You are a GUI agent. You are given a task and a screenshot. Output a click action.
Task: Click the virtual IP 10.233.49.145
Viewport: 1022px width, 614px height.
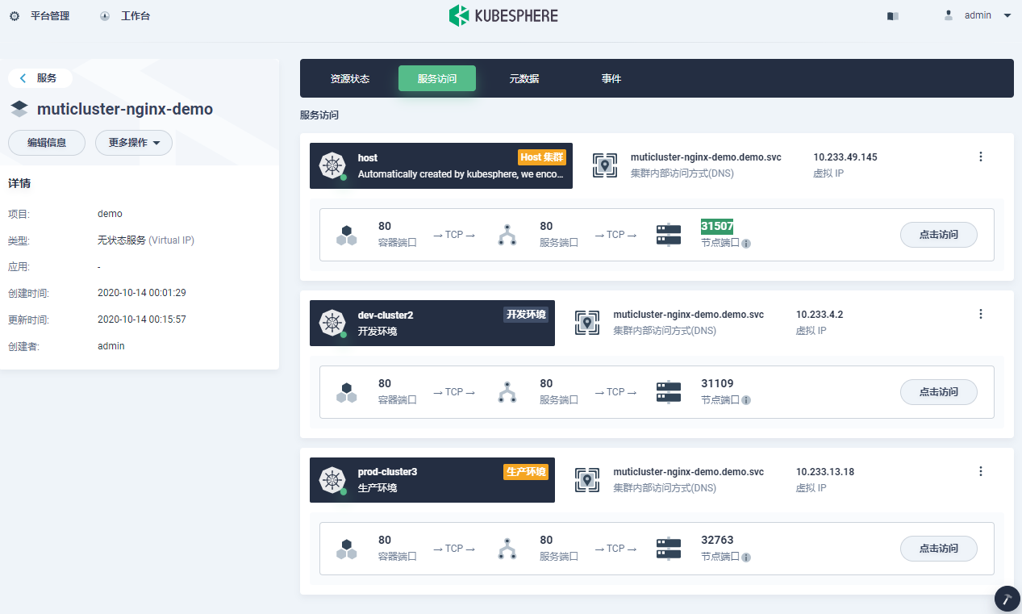(x=845, y=157)
